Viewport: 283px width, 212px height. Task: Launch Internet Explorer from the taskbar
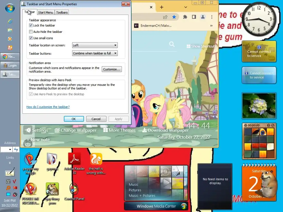10,22
